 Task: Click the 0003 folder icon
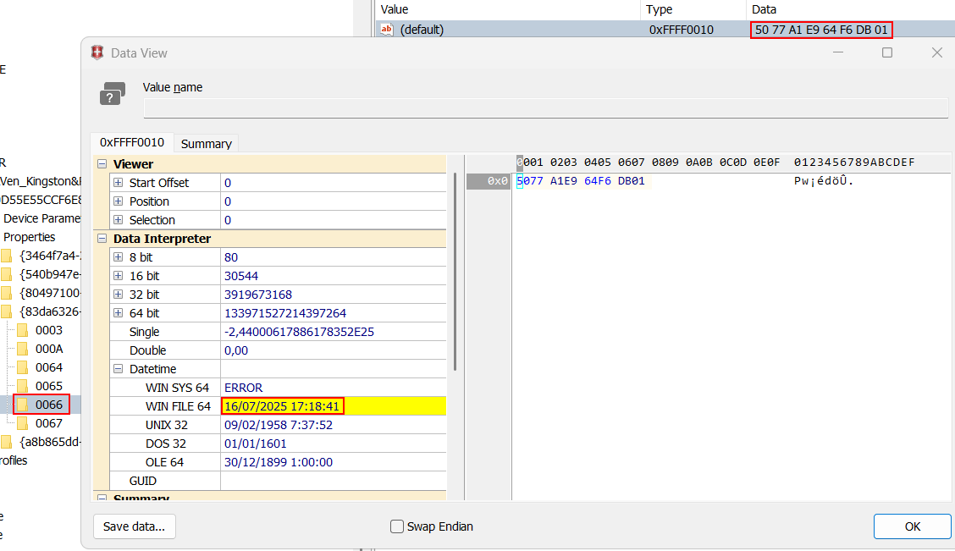tap(23, 330)
